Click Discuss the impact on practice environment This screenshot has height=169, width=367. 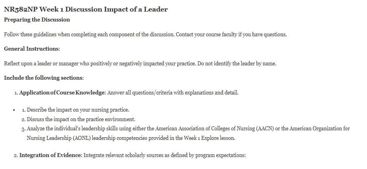tap(81, 119)
